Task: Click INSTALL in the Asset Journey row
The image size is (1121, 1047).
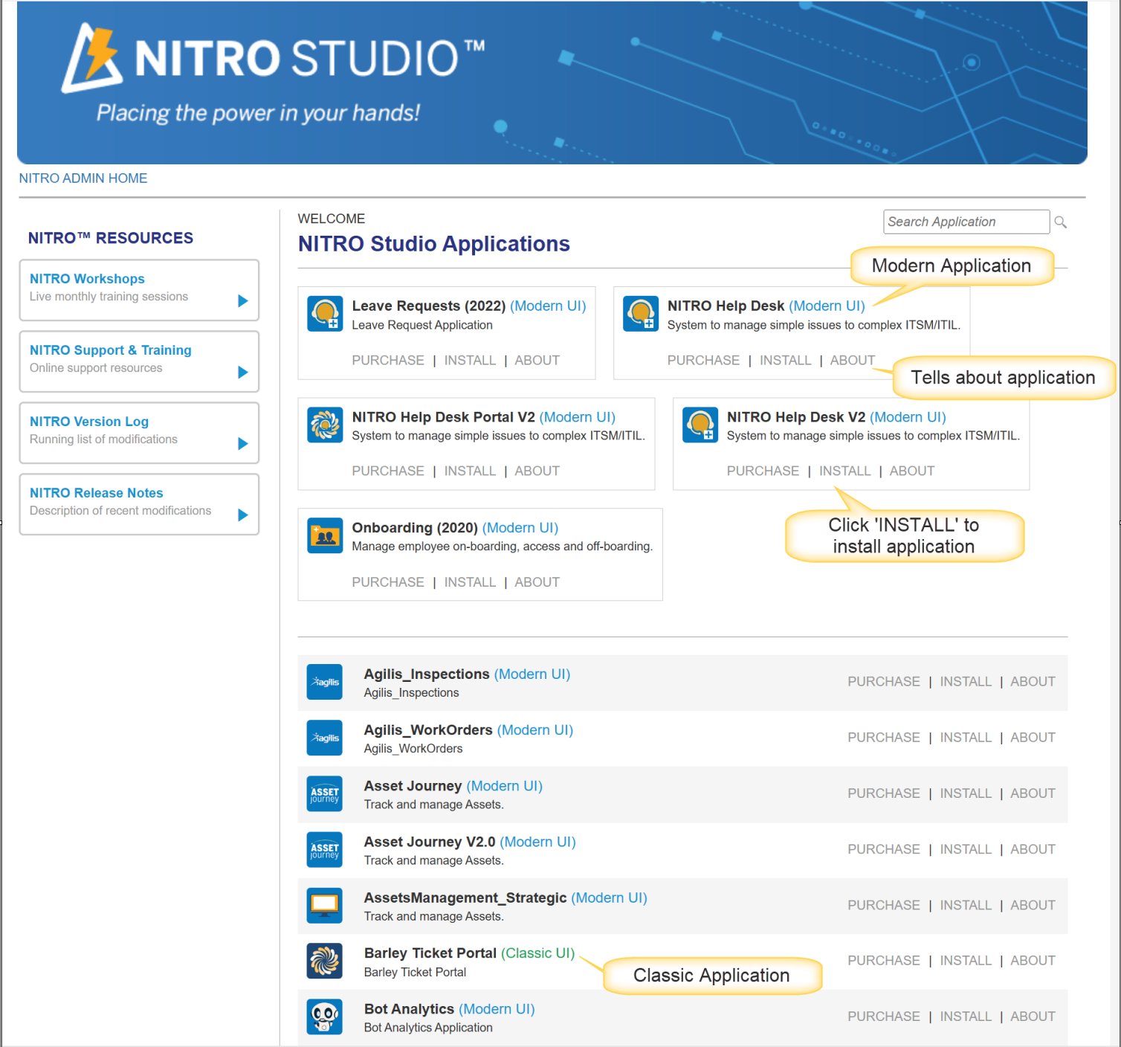Action: (966, 793)
